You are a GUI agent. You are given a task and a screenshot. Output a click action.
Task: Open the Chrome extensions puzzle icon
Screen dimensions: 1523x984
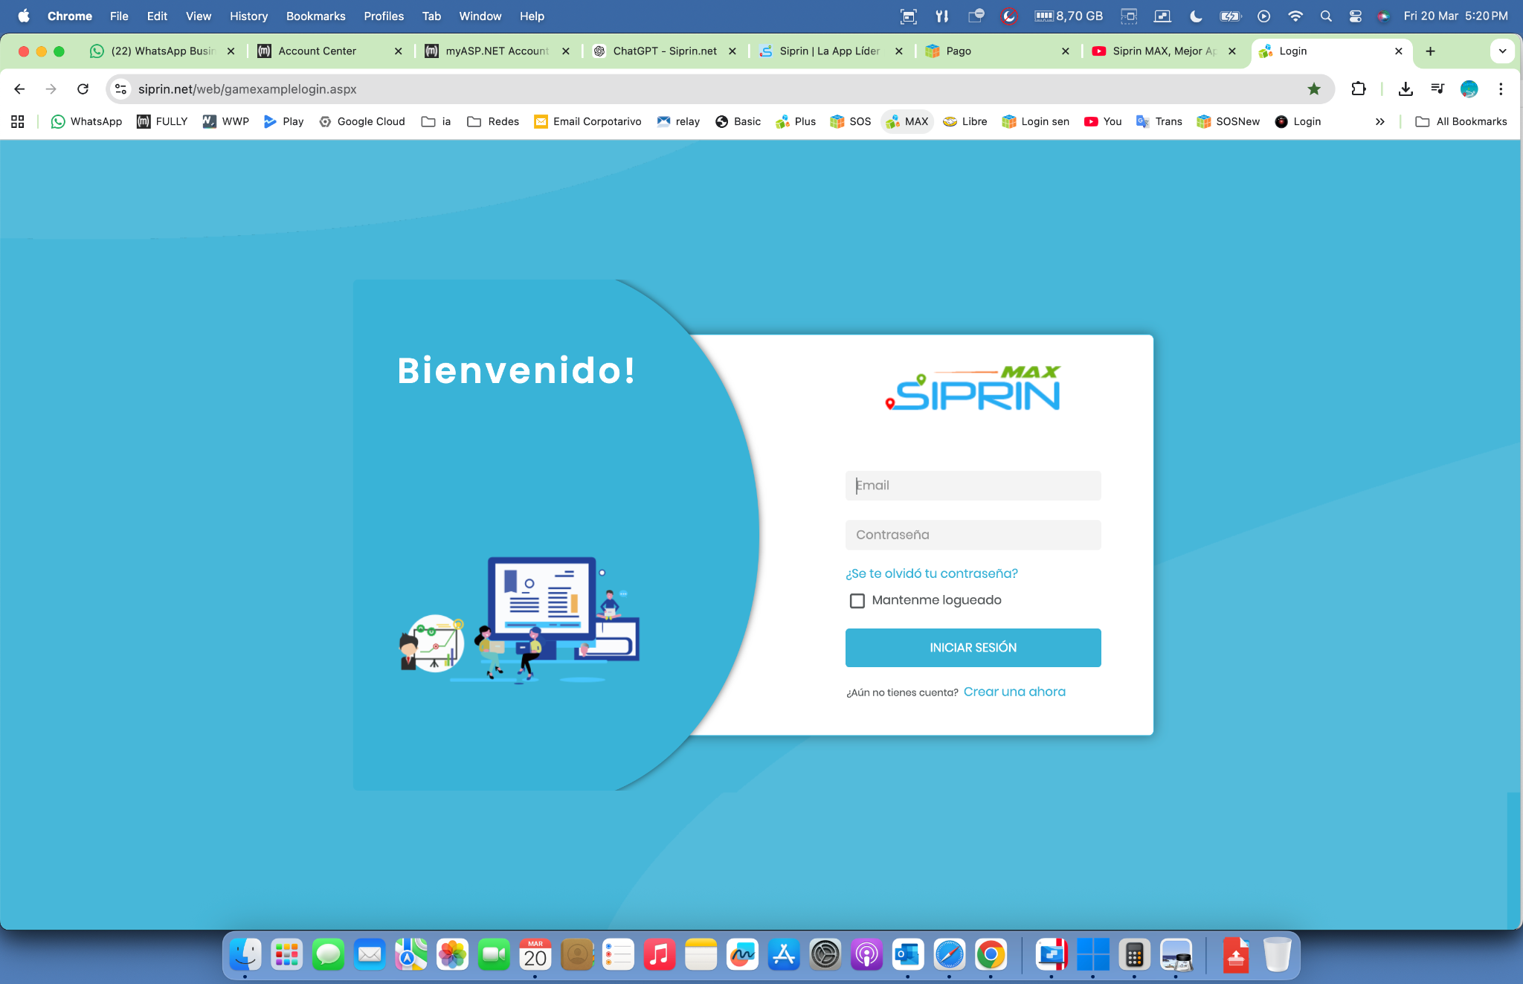click(1359, 89)
